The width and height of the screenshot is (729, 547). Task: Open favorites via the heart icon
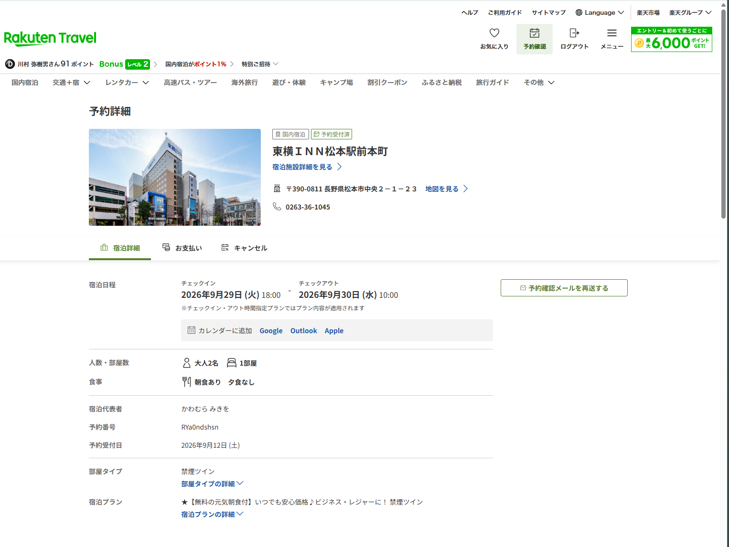[x=494, y=33]
